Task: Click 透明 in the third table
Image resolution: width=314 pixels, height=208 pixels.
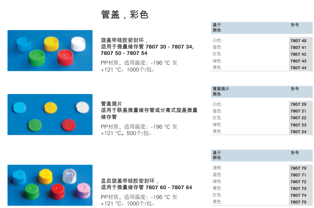Action: point(217,168)
